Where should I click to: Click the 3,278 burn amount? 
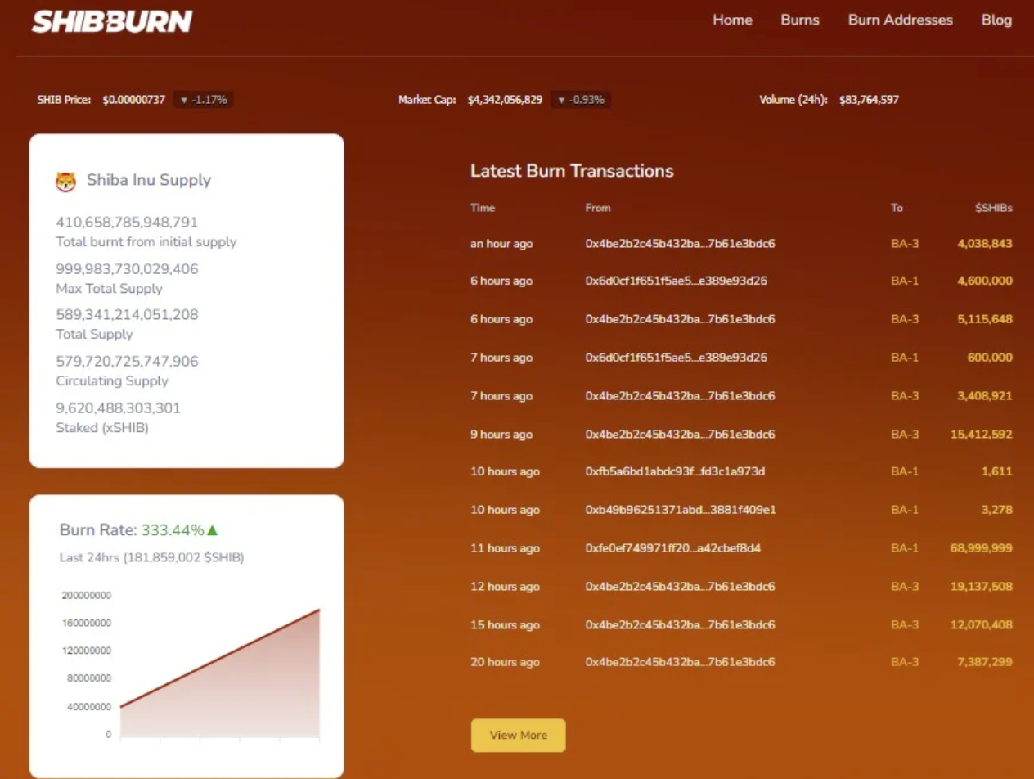coord(997,510)
